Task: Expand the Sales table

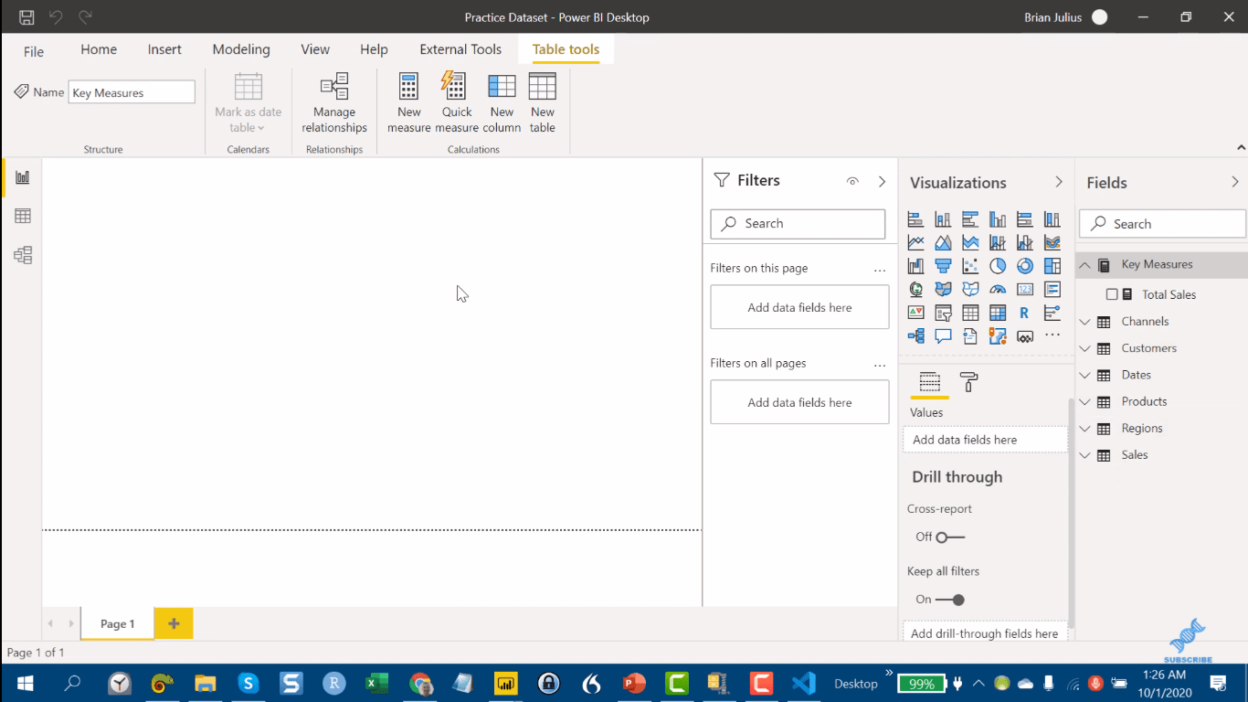Action: (1085, 454)
